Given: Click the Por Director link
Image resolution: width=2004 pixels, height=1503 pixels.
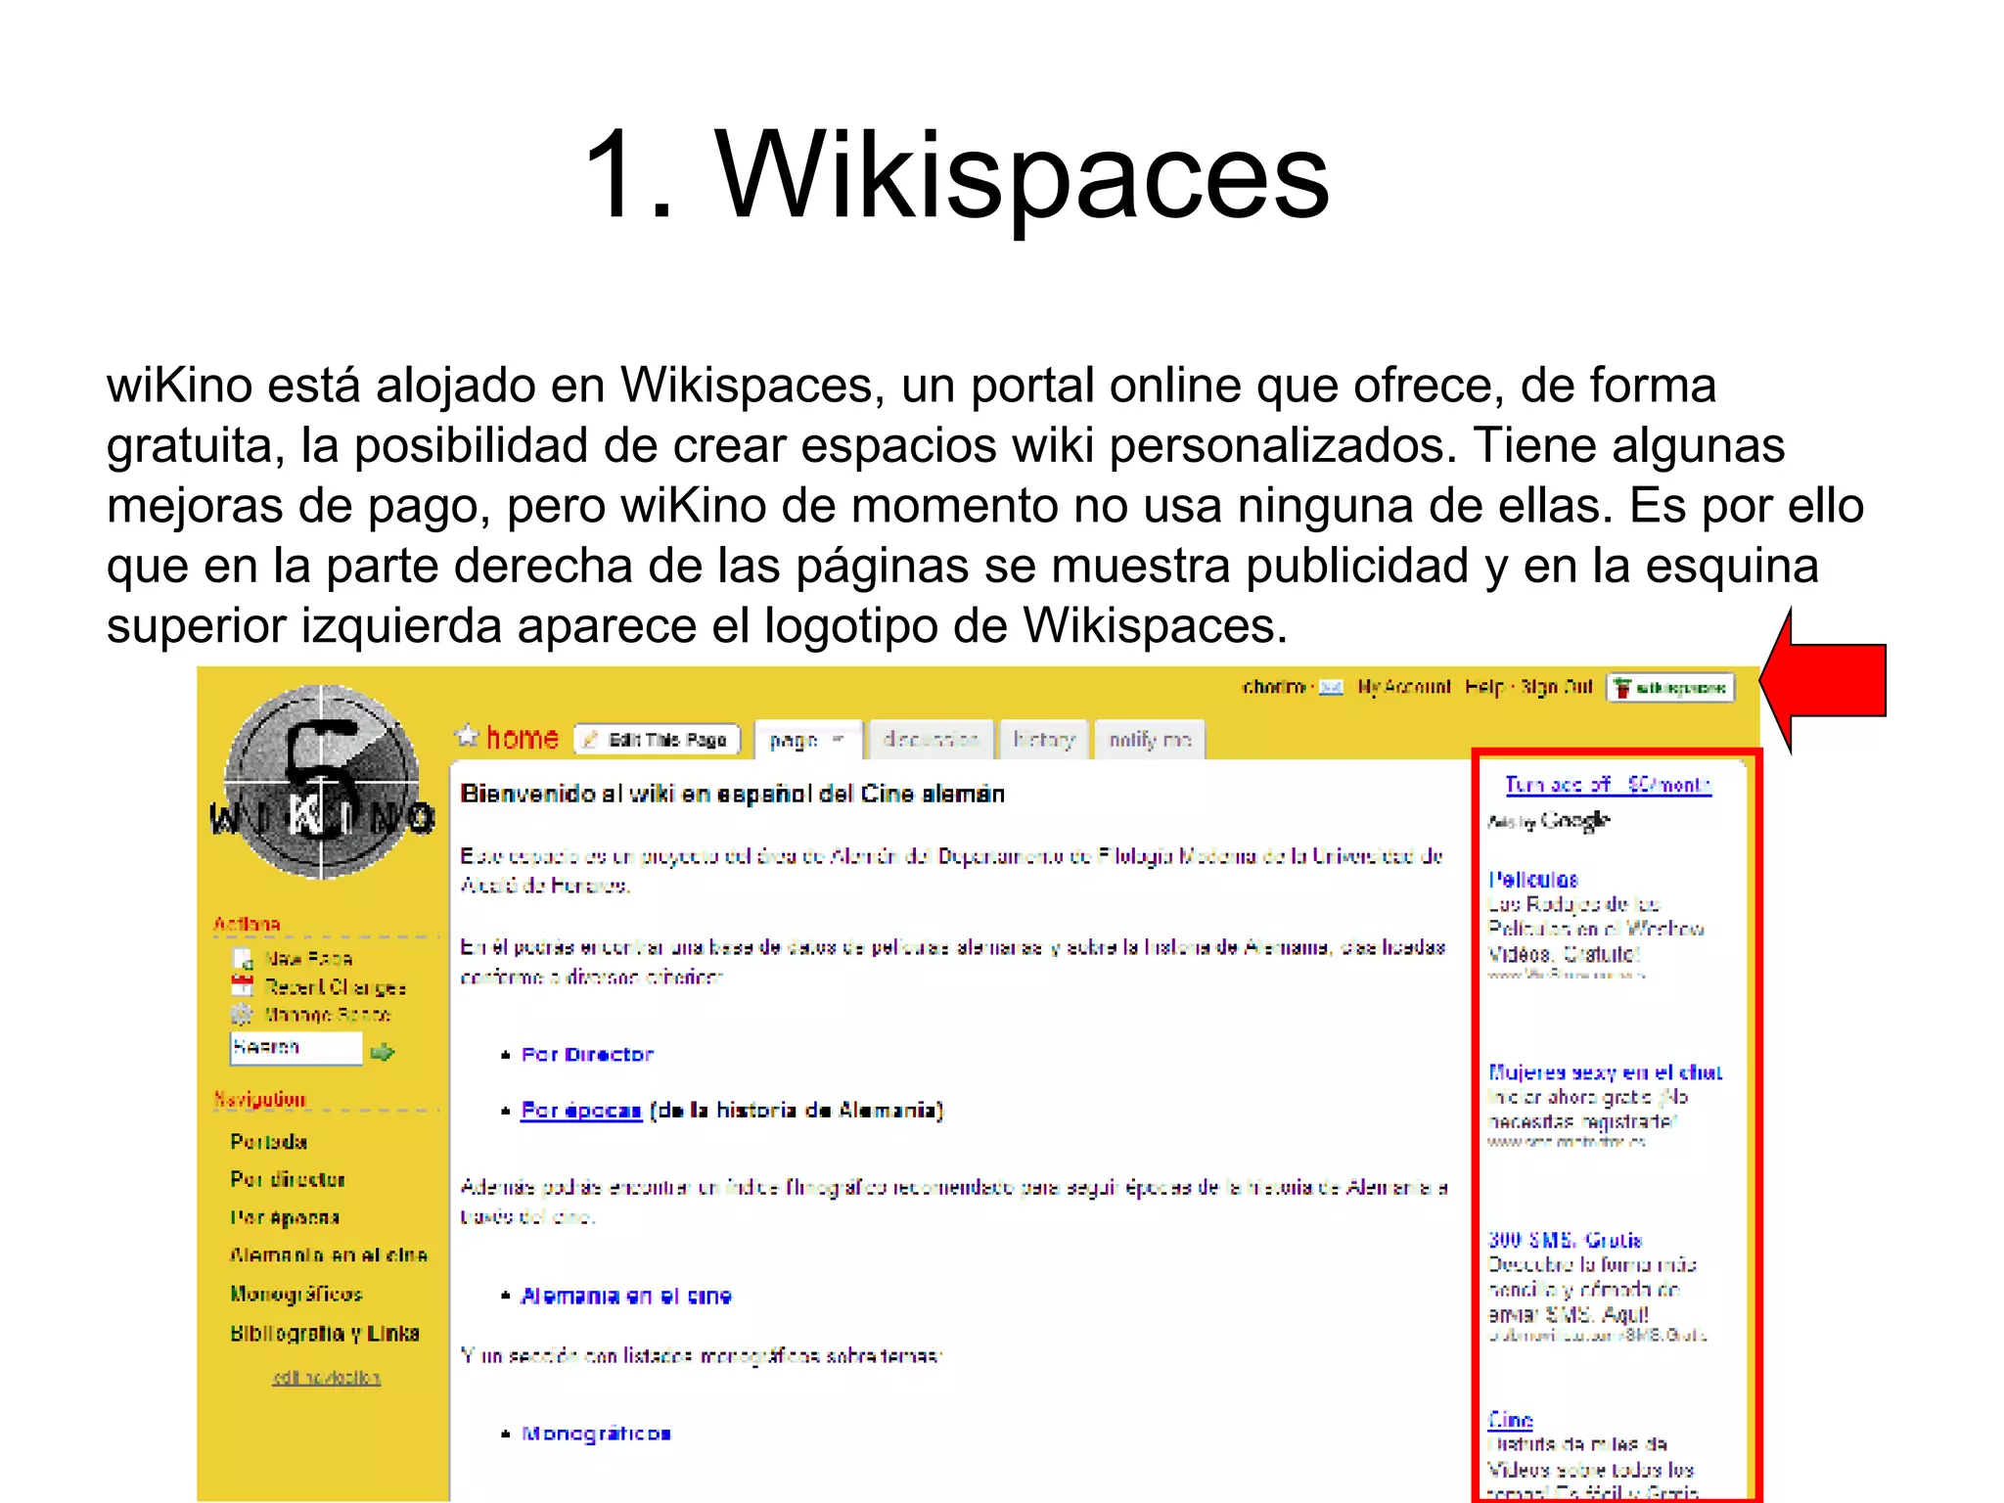Looking at the screenshot, I should coord(587,1055).
